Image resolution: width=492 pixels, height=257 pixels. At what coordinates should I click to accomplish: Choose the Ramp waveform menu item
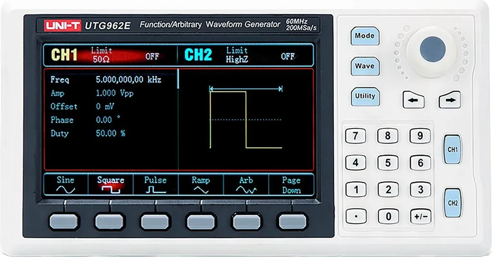point(200,185)
